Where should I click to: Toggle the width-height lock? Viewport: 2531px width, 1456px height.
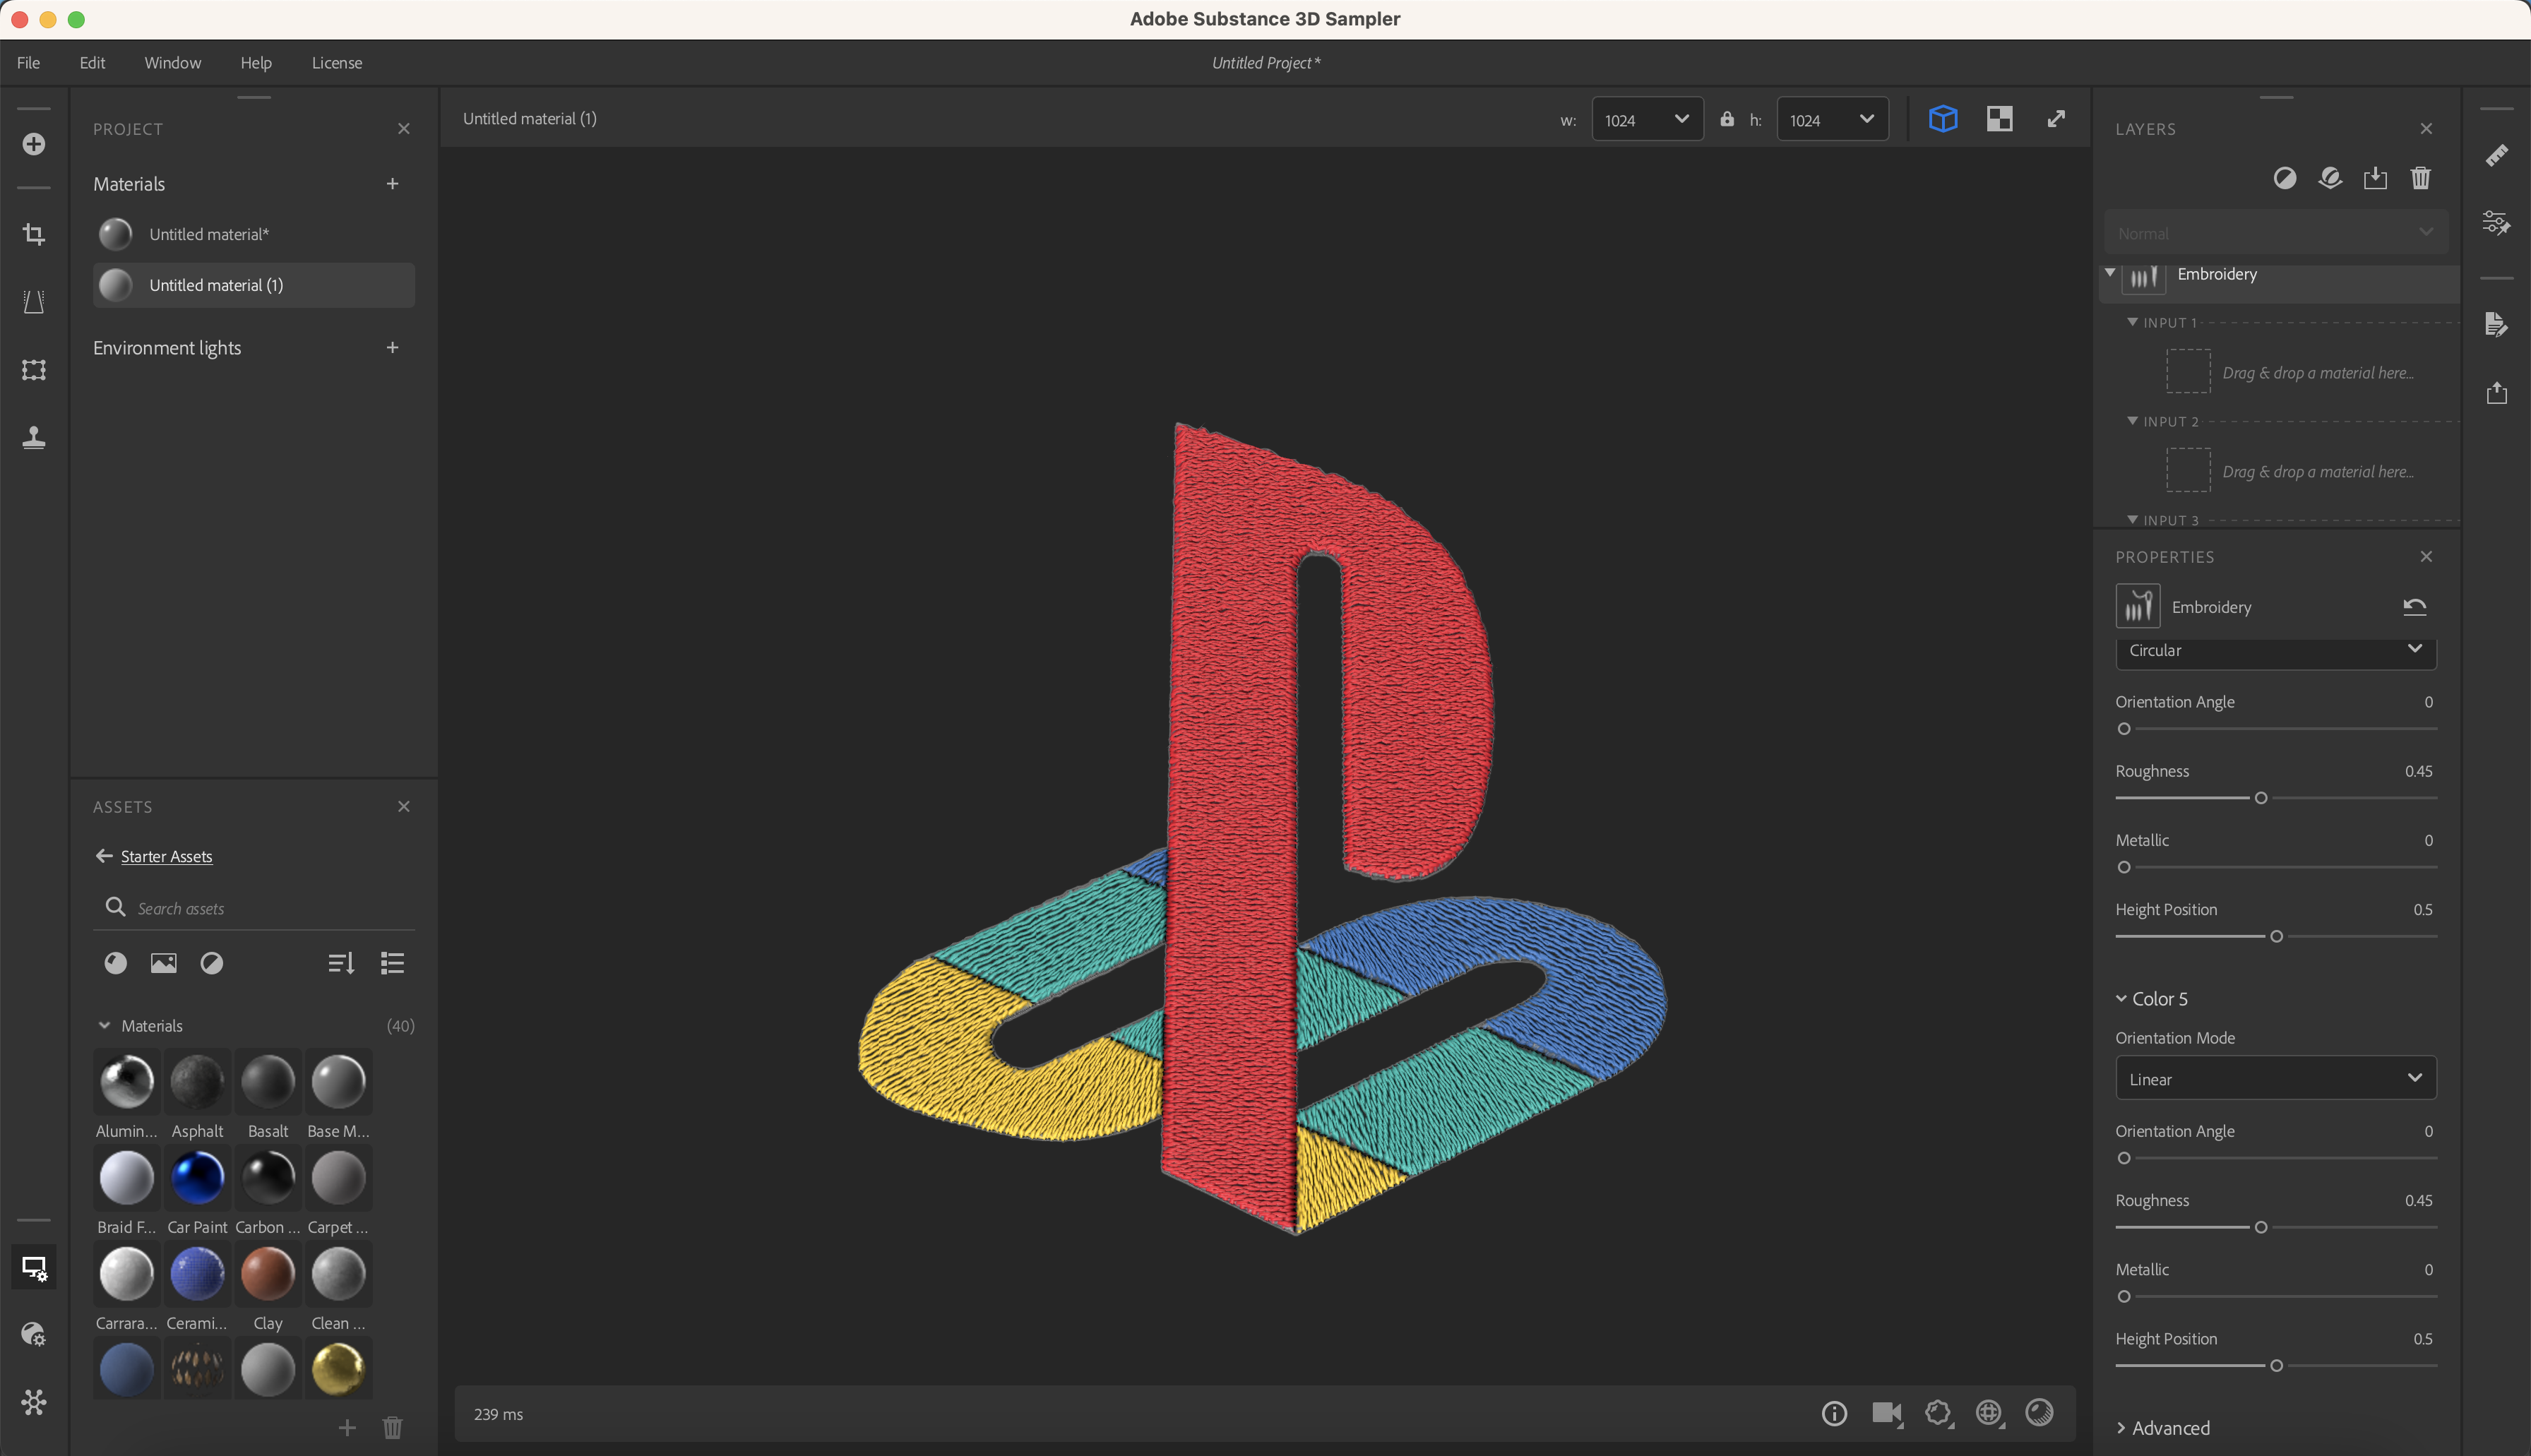pyautogui.click(x=1727, y=119)
